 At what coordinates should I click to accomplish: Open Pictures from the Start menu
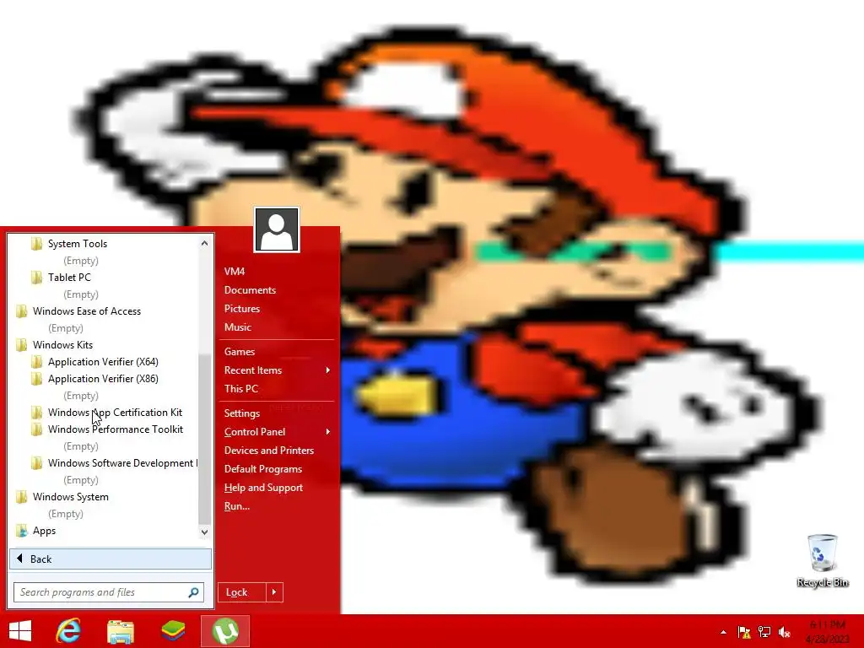[x=242, y=309]
